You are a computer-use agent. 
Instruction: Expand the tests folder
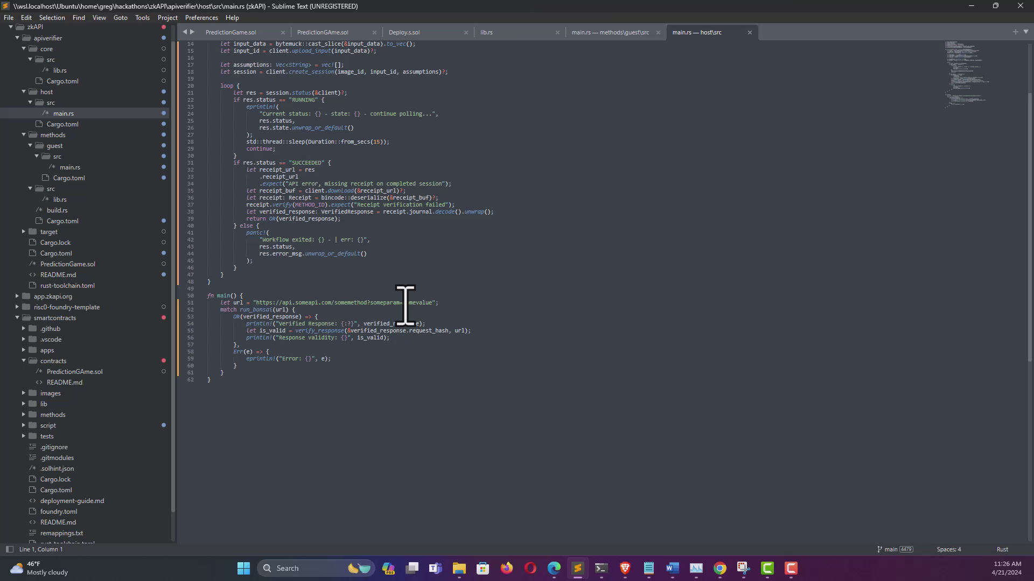point(24,436)
